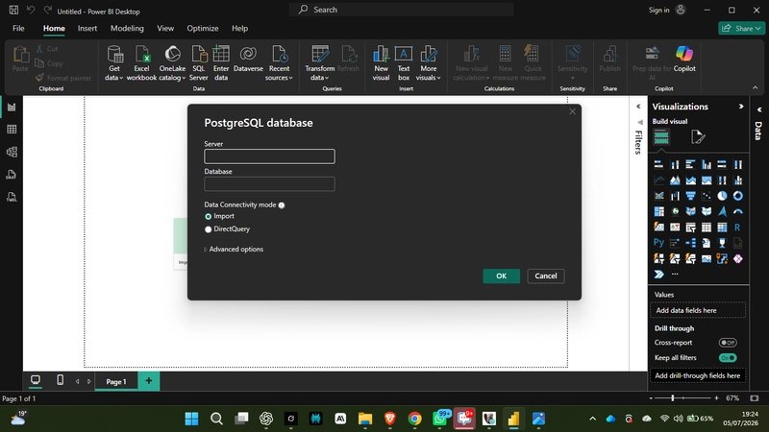This screenshot has width=769, height=432.
Task: Open Excel workbook data source
Action: (x=141, y=62)
